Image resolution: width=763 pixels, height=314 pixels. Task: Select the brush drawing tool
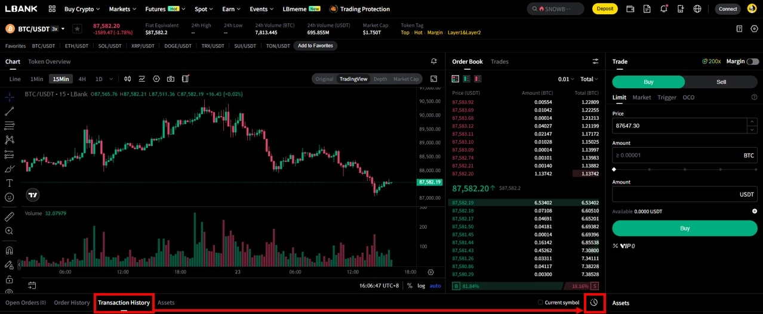click(x=9, y=169)
